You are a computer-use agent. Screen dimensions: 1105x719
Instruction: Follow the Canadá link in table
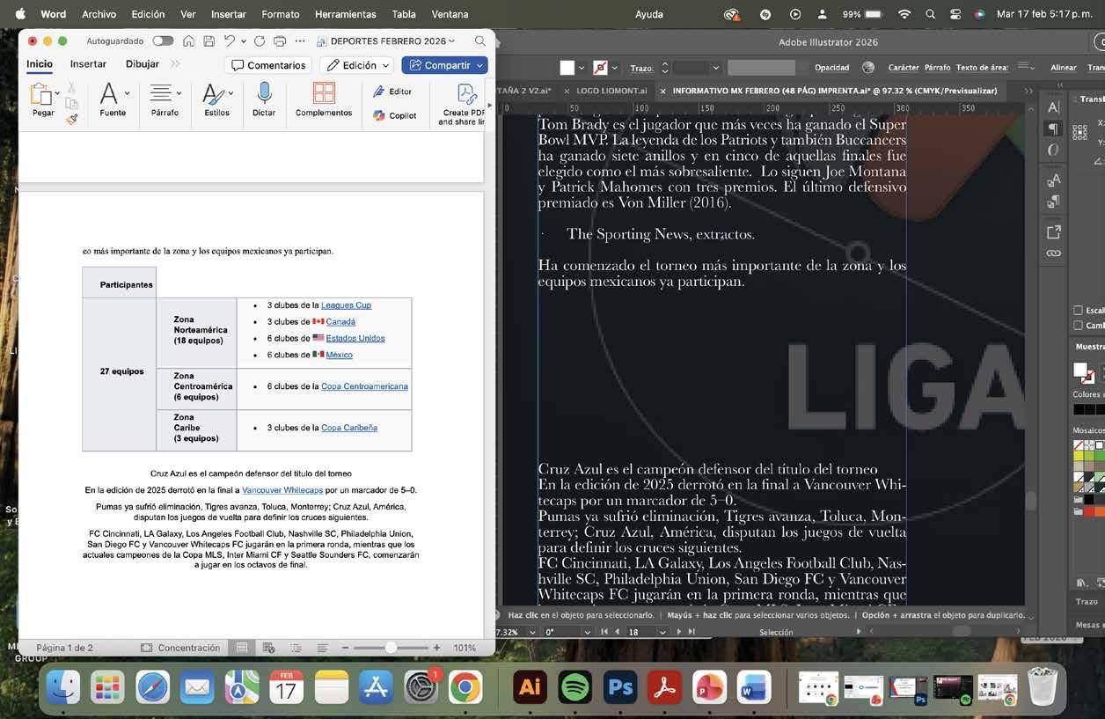(340, 322)
